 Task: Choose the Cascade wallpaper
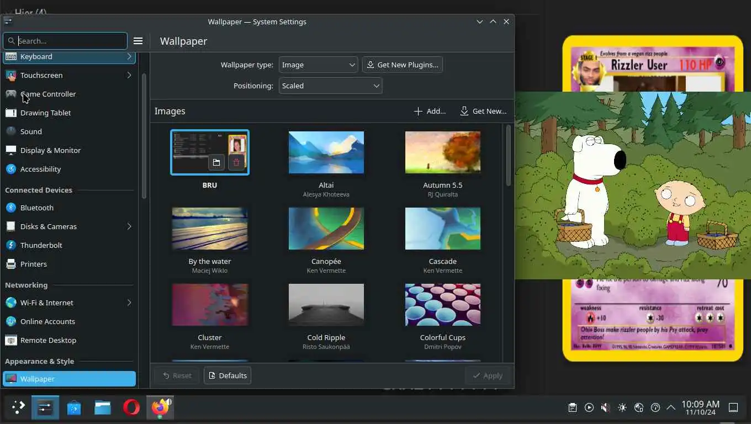click(x=443, y=229)
